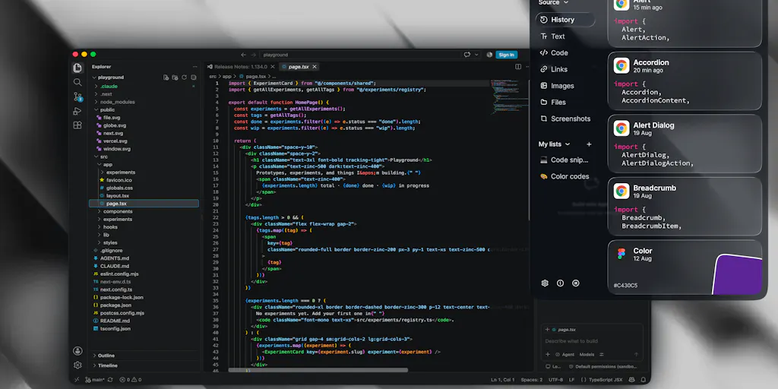This screenshot has width=778, height=389.
Task: Close the page.tsx editor tab
Action: 314,67
